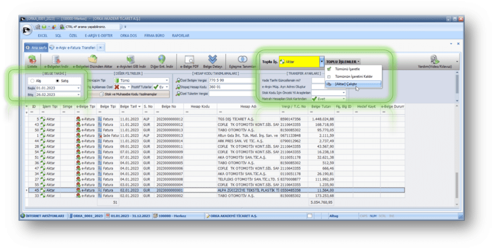Click the Diğer Ent. İndir globe icon
This screenshot has height=251, width=495.
tap(161, 60)
